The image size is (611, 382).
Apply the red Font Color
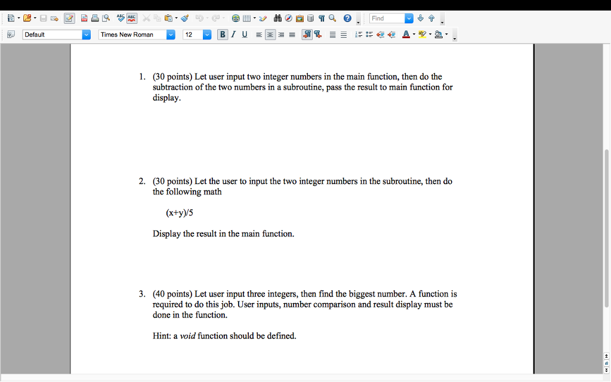pyautogui.click(x=406, y=35)
